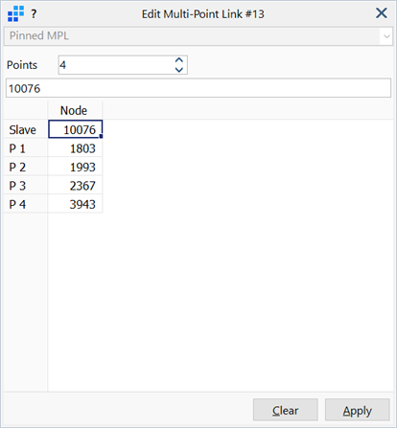Select the P 1 node cell 1803

75,148
